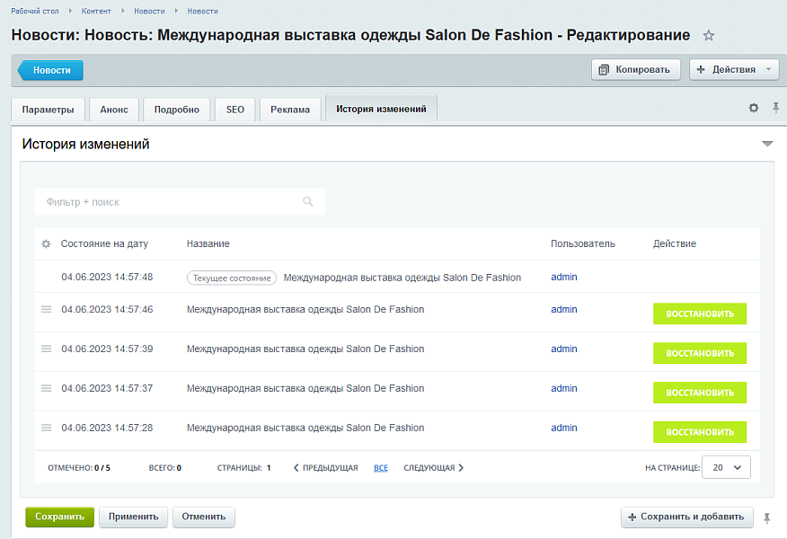Click the drag handle of the 14:57:46 revision row
This screenshot has width=787, height=539.
click(x=46, y=309)
